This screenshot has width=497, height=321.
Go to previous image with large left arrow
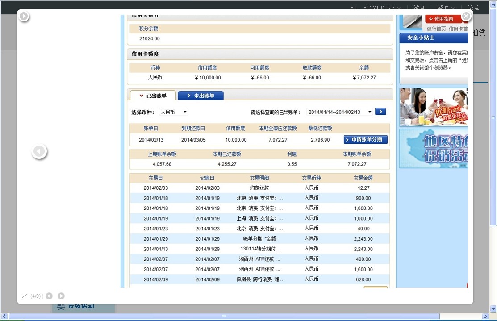pyautogui.click(x=39, y=152)
